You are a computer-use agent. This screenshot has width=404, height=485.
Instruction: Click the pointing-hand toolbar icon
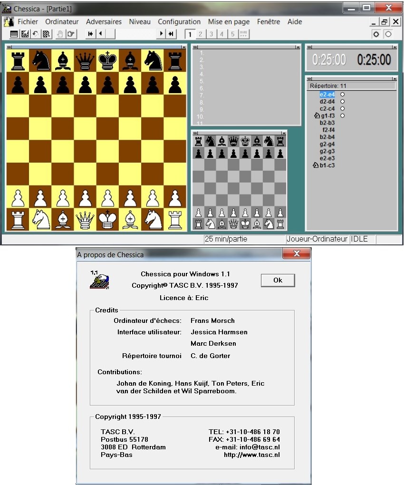[x=71, y=34]
